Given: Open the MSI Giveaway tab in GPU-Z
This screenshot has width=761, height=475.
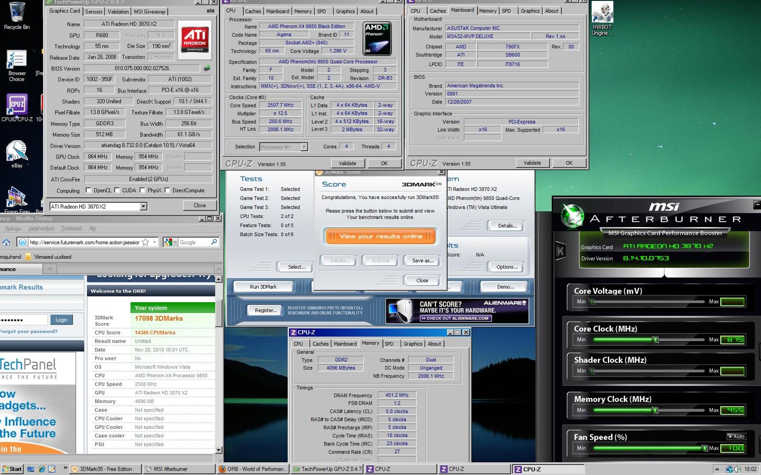Looking at the screenshot, I should [150, 11].
